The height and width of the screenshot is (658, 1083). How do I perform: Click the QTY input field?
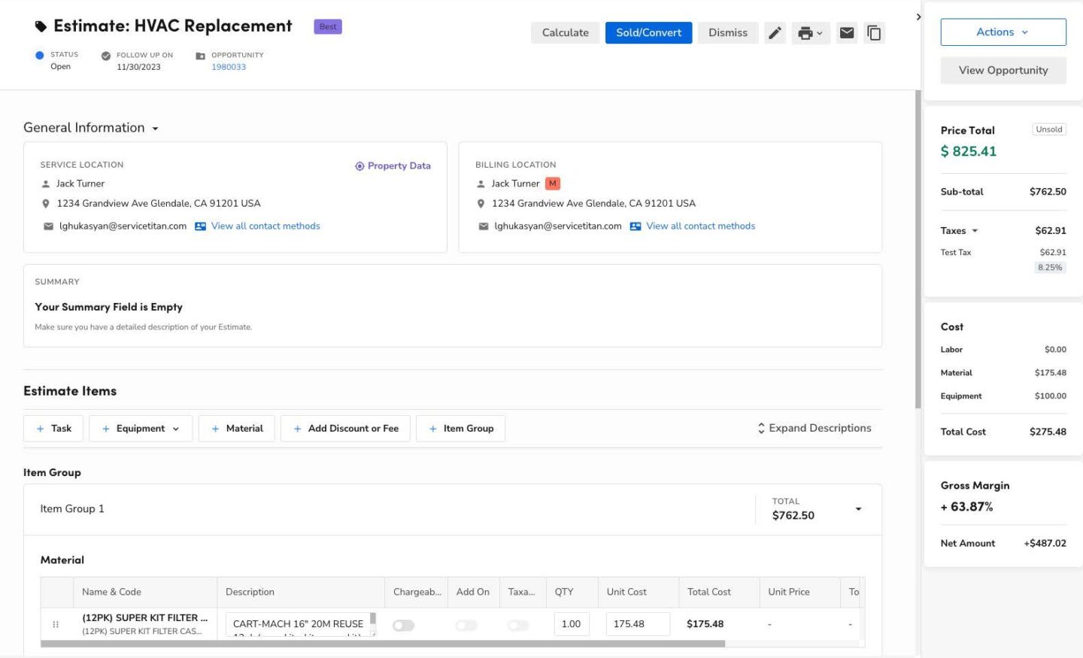(572, 624)
